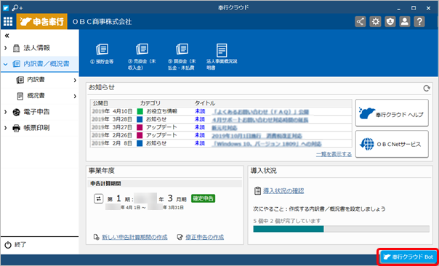The height and width of the screenshot is (266, 439).
Task: Select 内訳書/概況書 in sidebar
Action: point(39,64)
